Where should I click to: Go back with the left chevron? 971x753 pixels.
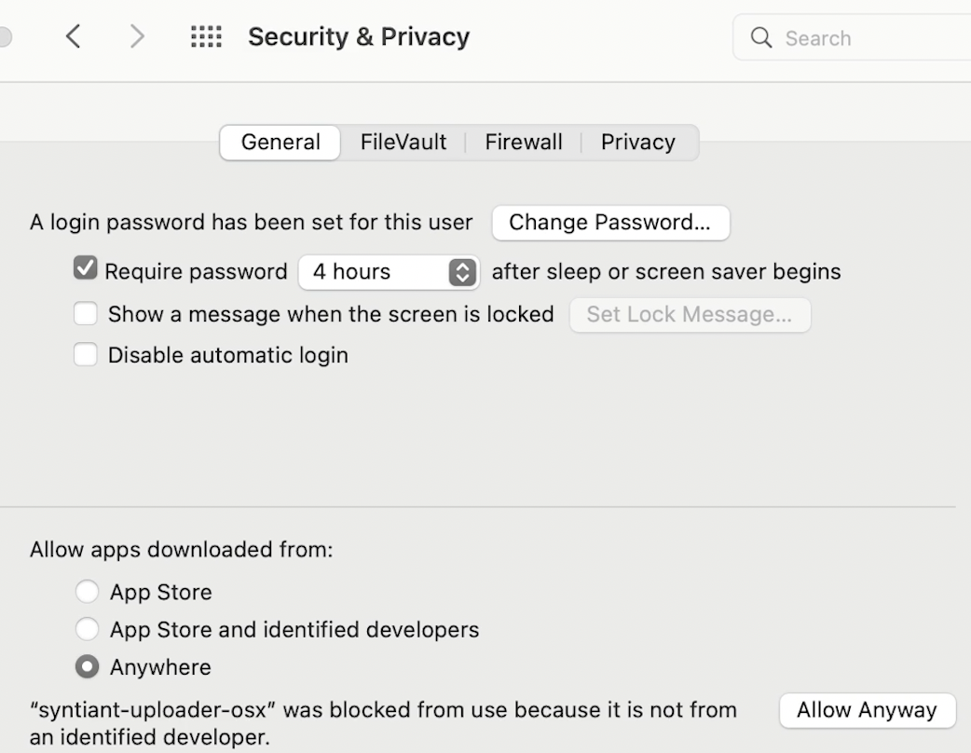click(74, 36)
